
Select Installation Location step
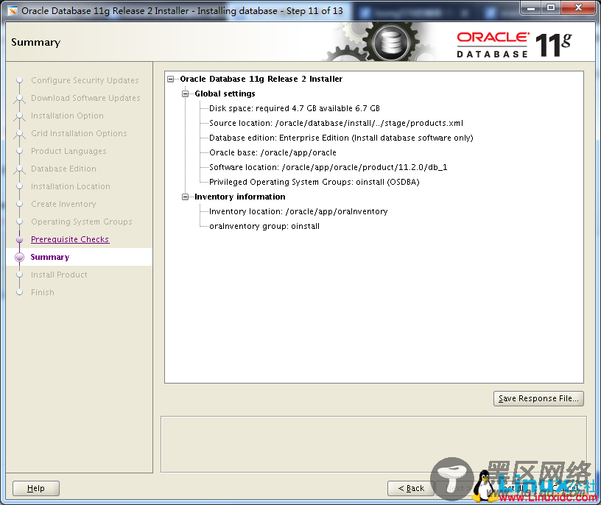click(71, 186)
